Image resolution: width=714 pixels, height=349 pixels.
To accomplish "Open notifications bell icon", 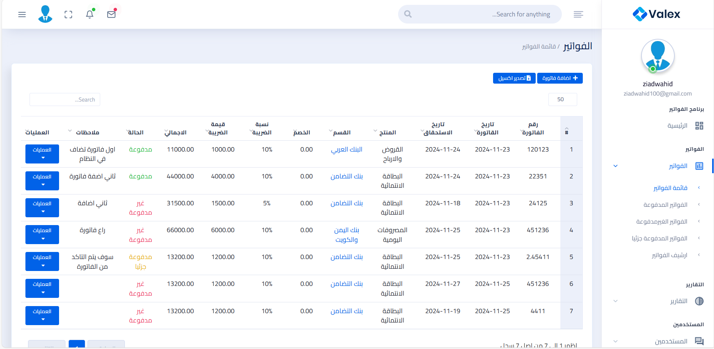I will (x=90, y=14).
